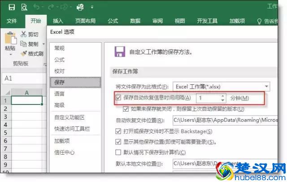
Task: Click the Redo arrow icon
Action: coord(51,7)
